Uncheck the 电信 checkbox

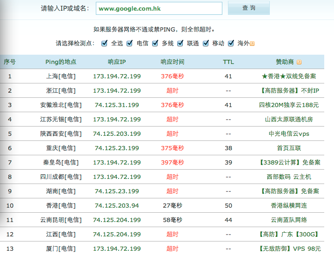point(129,43)
